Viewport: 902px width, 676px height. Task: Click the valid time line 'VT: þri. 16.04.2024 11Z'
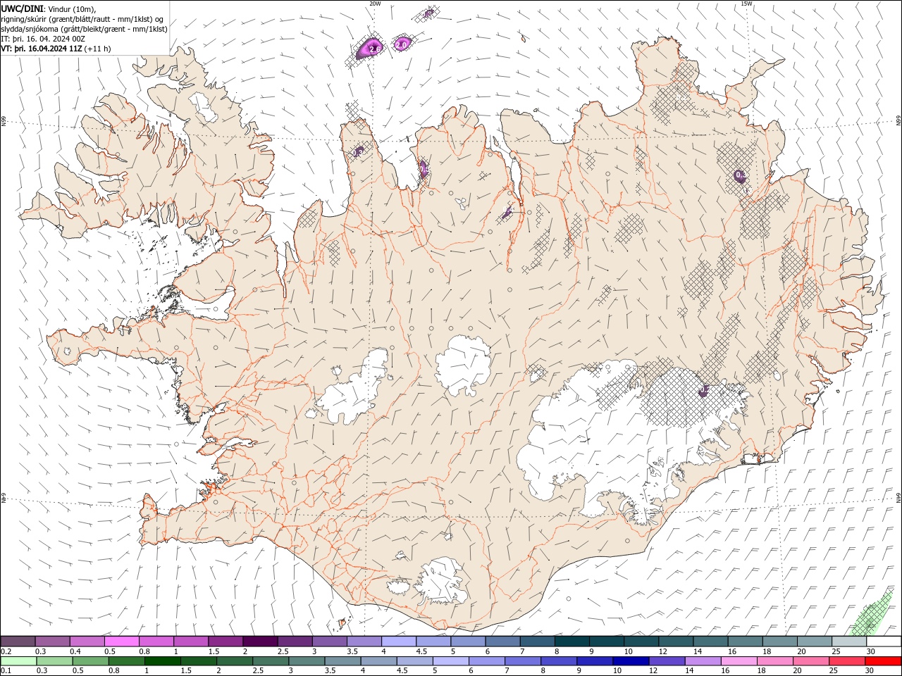[42, 49]
